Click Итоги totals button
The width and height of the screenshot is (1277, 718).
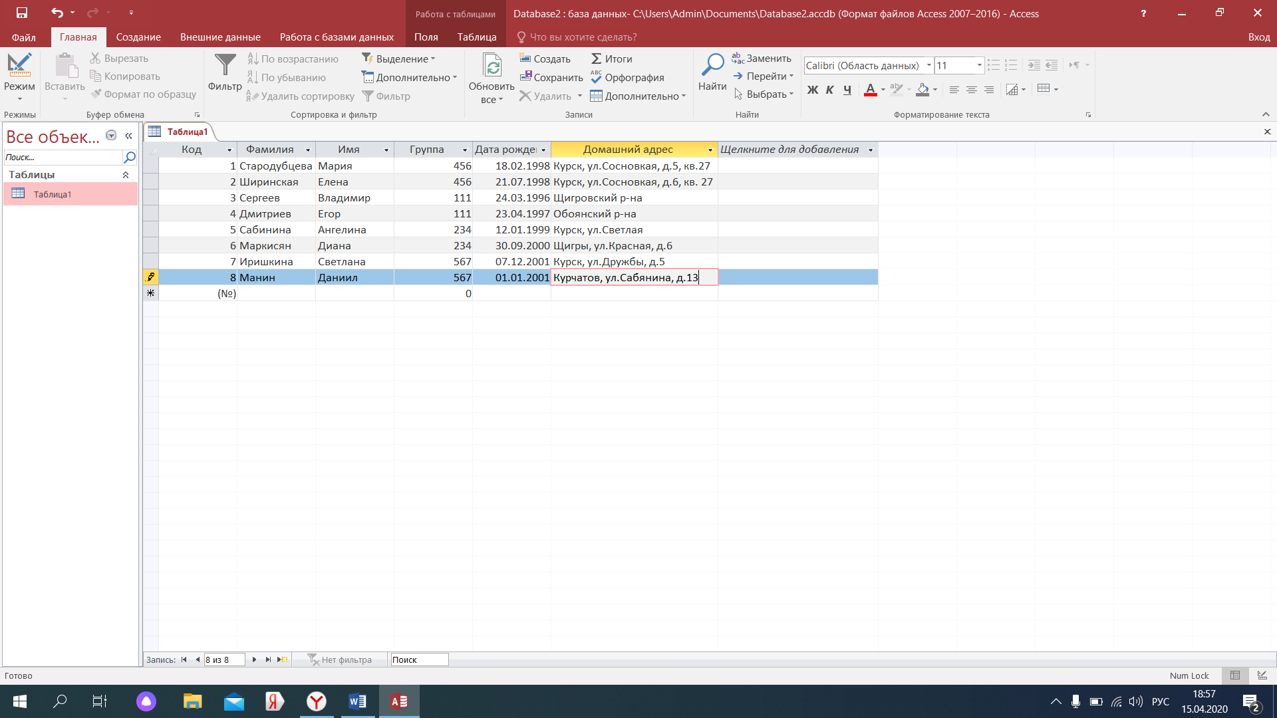click(x=611, y=59)
